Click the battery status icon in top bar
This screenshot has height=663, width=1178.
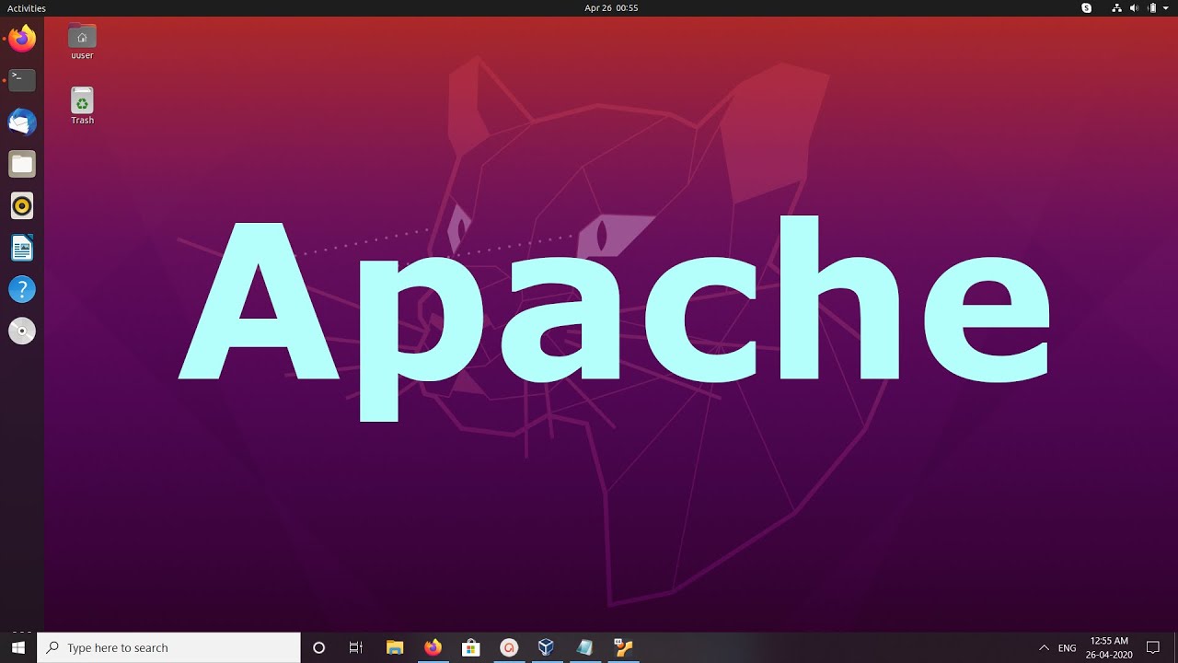(1151, 8)
